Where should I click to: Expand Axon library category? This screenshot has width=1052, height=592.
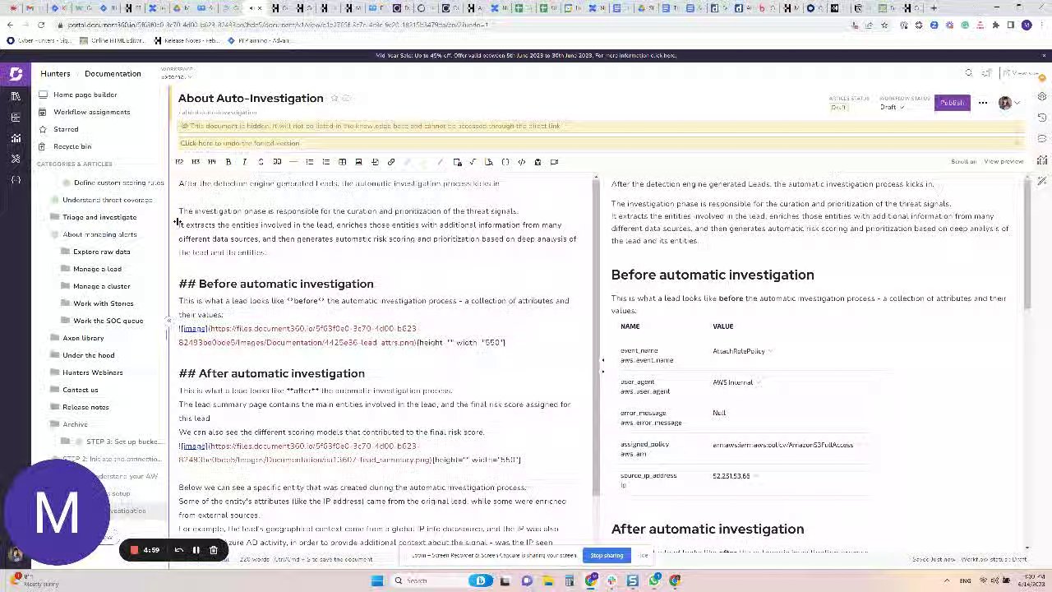pyautogui.click(x=83, y=338)
